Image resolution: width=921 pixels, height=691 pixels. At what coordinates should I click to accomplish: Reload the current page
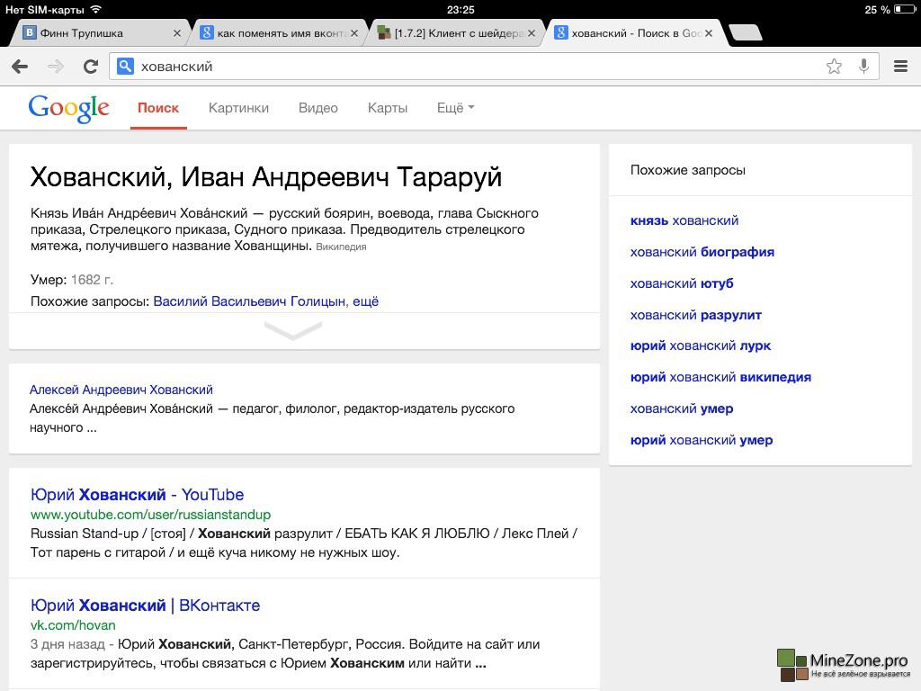(x=90, y=66)
